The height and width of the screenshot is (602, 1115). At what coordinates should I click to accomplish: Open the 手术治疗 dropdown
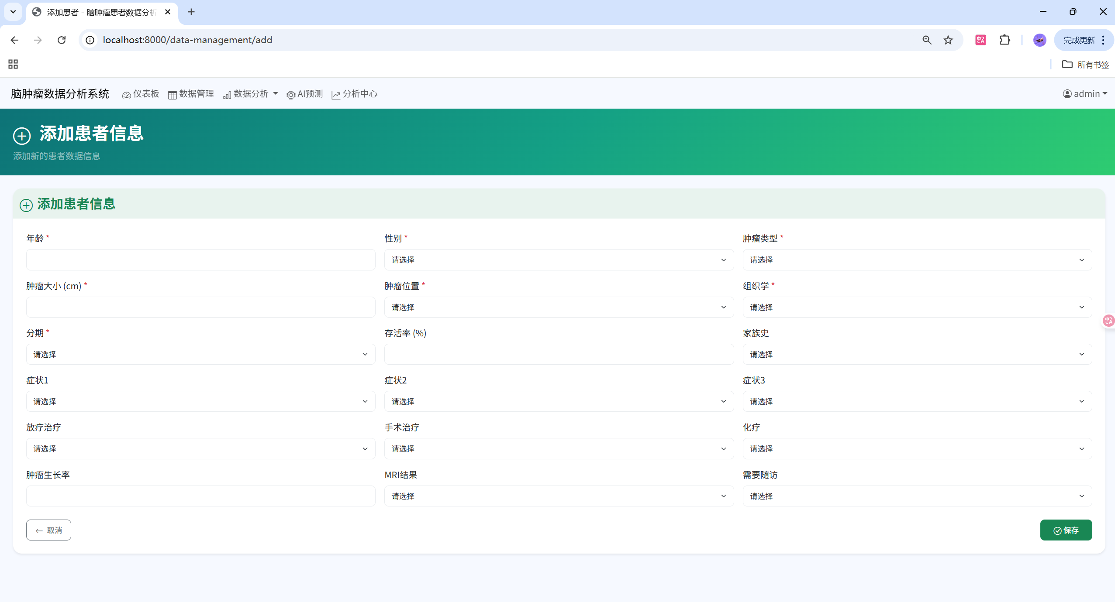559,448
